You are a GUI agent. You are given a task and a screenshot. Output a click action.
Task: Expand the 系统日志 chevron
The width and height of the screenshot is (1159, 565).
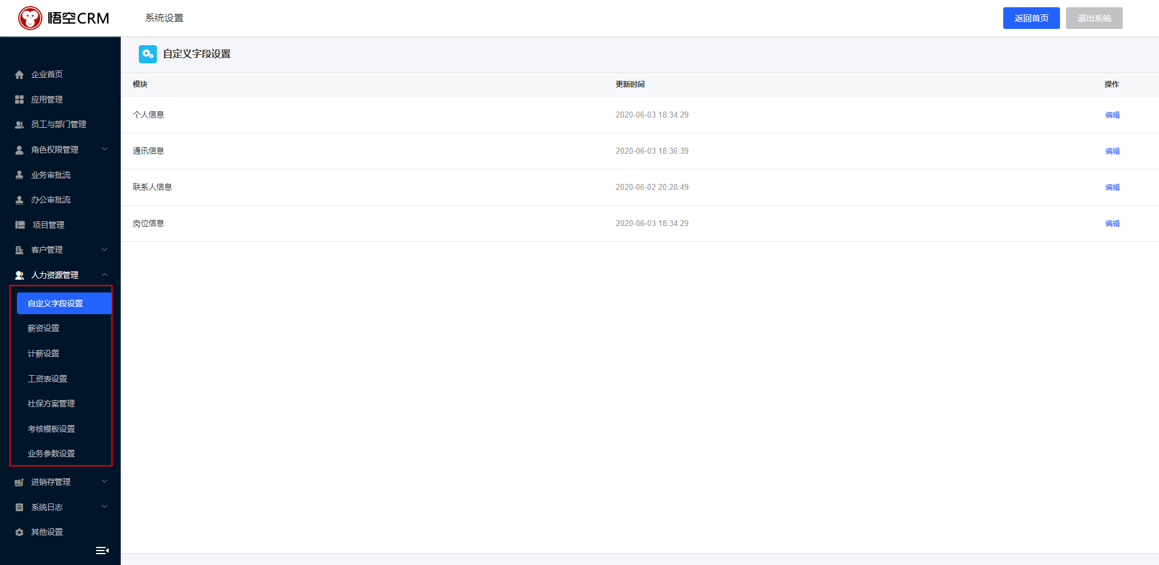(x=104, y=507)
